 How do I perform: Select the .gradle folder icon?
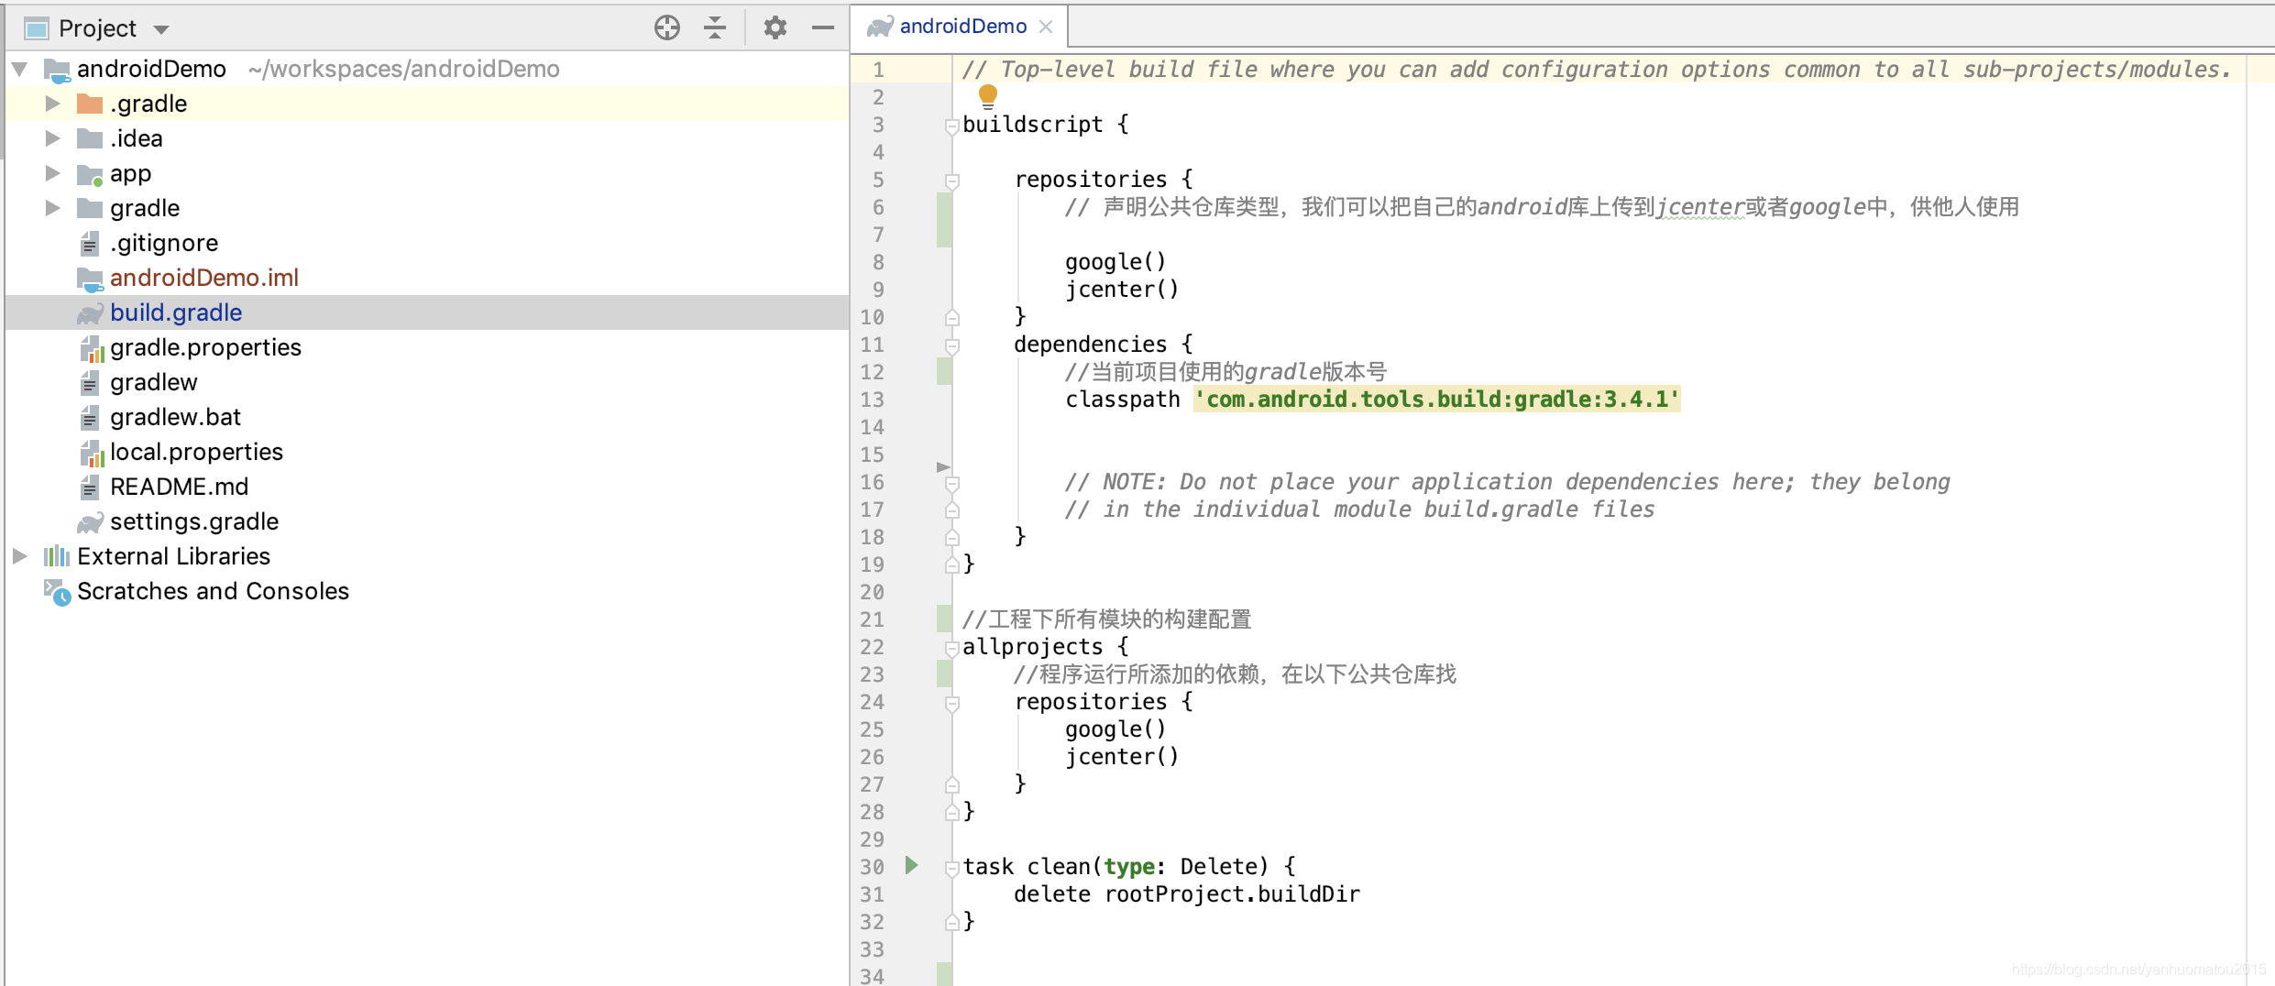90,104
